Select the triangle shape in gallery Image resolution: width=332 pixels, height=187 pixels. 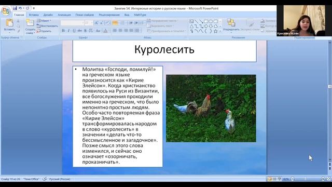pos(191,26)
